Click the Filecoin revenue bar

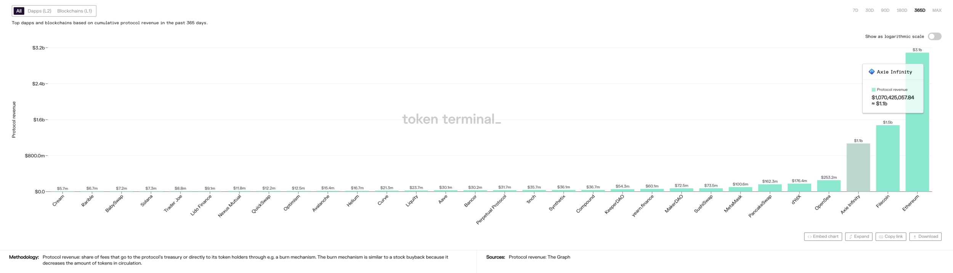coord(888,159)
